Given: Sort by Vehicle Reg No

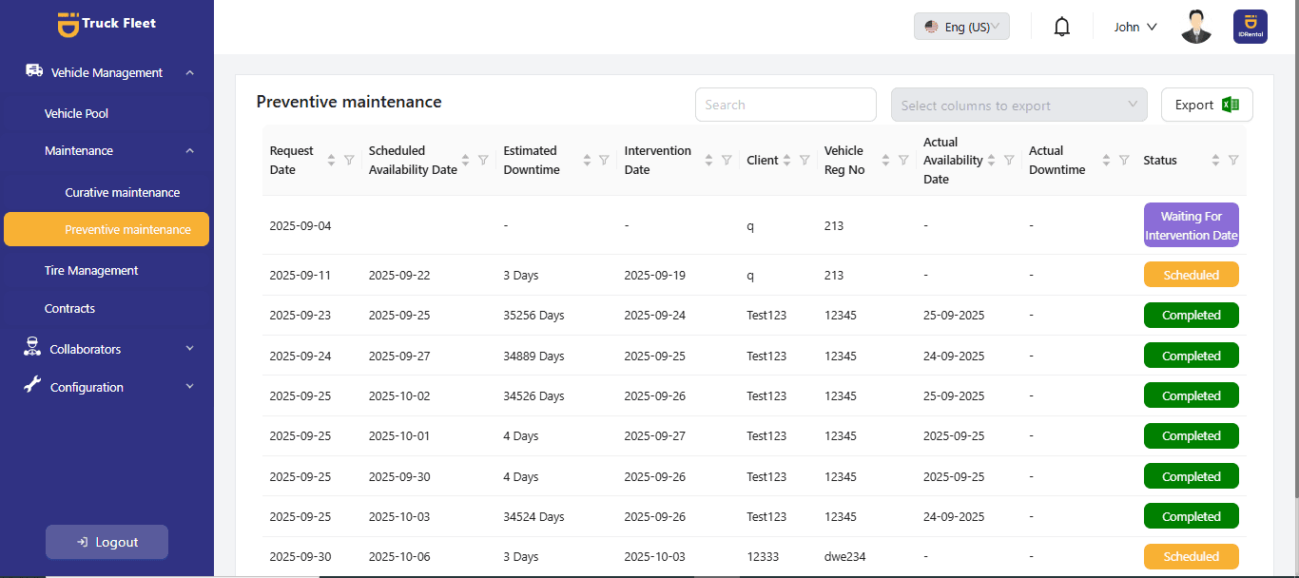Looking at the screenshot, I should (x=886, y=160).
